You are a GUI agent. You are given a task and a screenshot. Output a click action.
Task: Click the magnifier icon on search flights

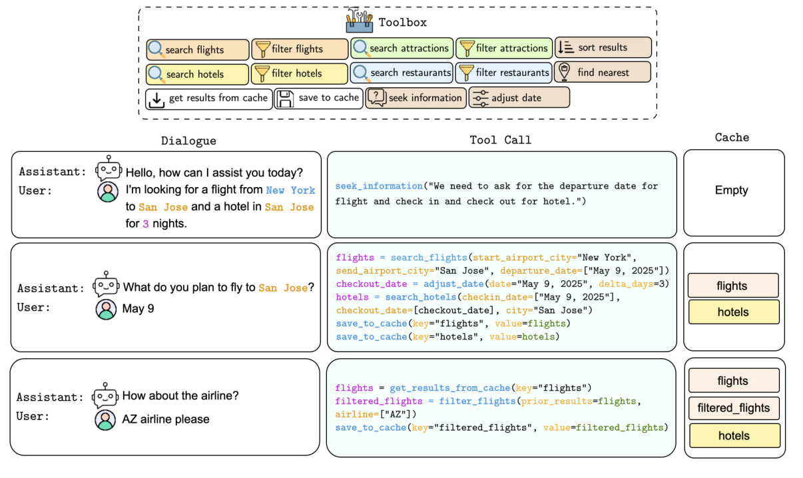coord(156,49)
